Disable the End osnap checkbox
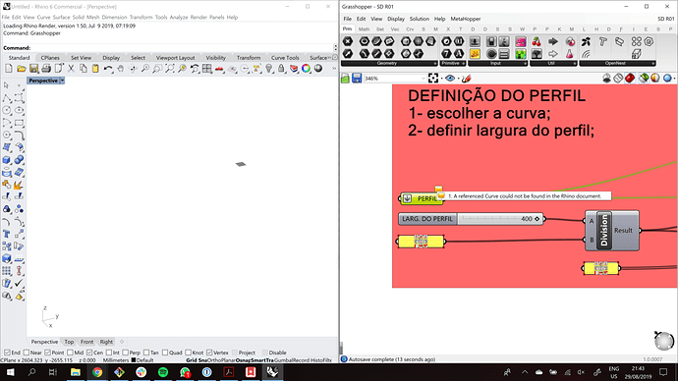This screenshot has height=381, width=678. pyautogui.click(x=7, y=353)
